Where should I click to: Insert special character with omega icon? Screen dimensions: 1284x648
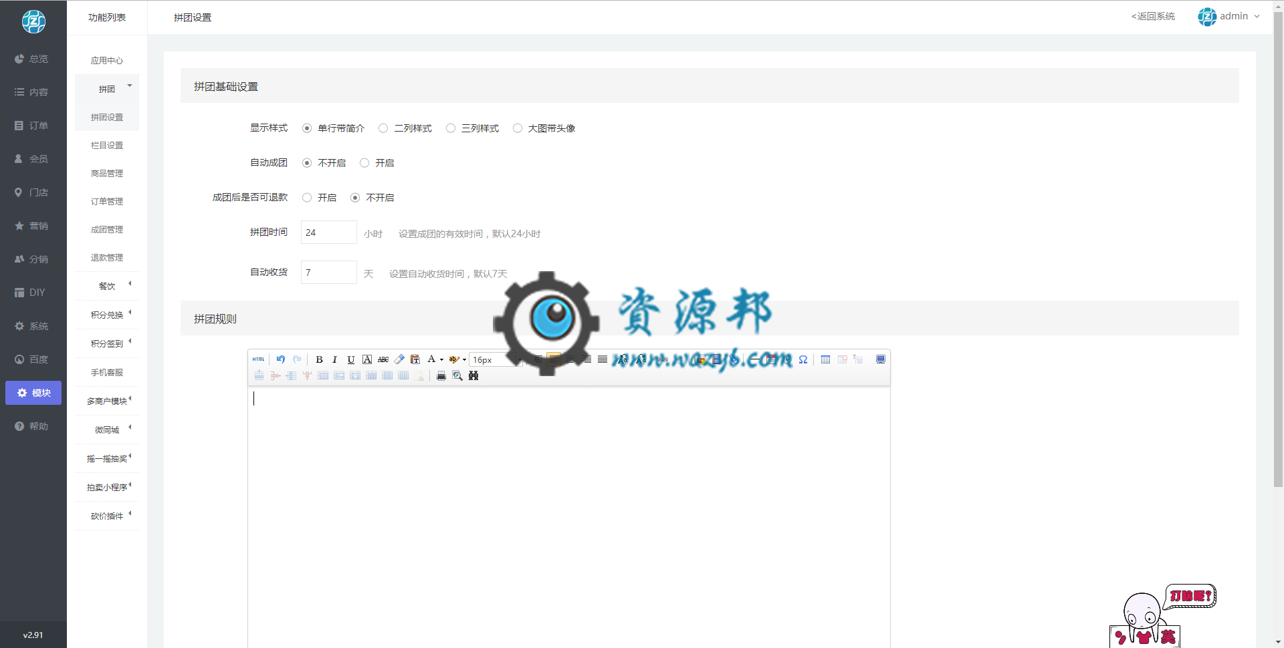click(x=803, y=359)
